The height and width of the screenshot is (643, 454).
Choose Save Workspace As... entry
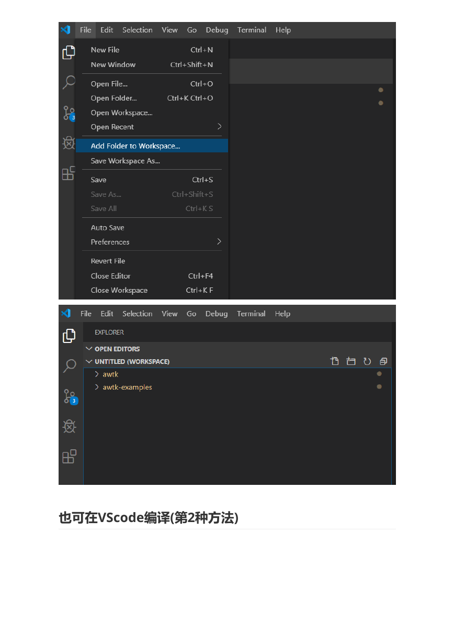tap(152, 161)
